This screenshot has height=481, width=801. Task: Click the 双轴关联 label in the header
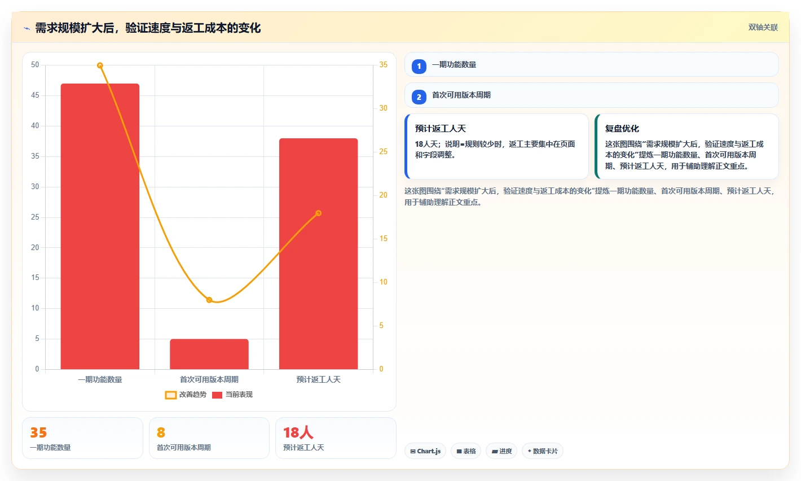pyautogui.click(x=763, y=27)
